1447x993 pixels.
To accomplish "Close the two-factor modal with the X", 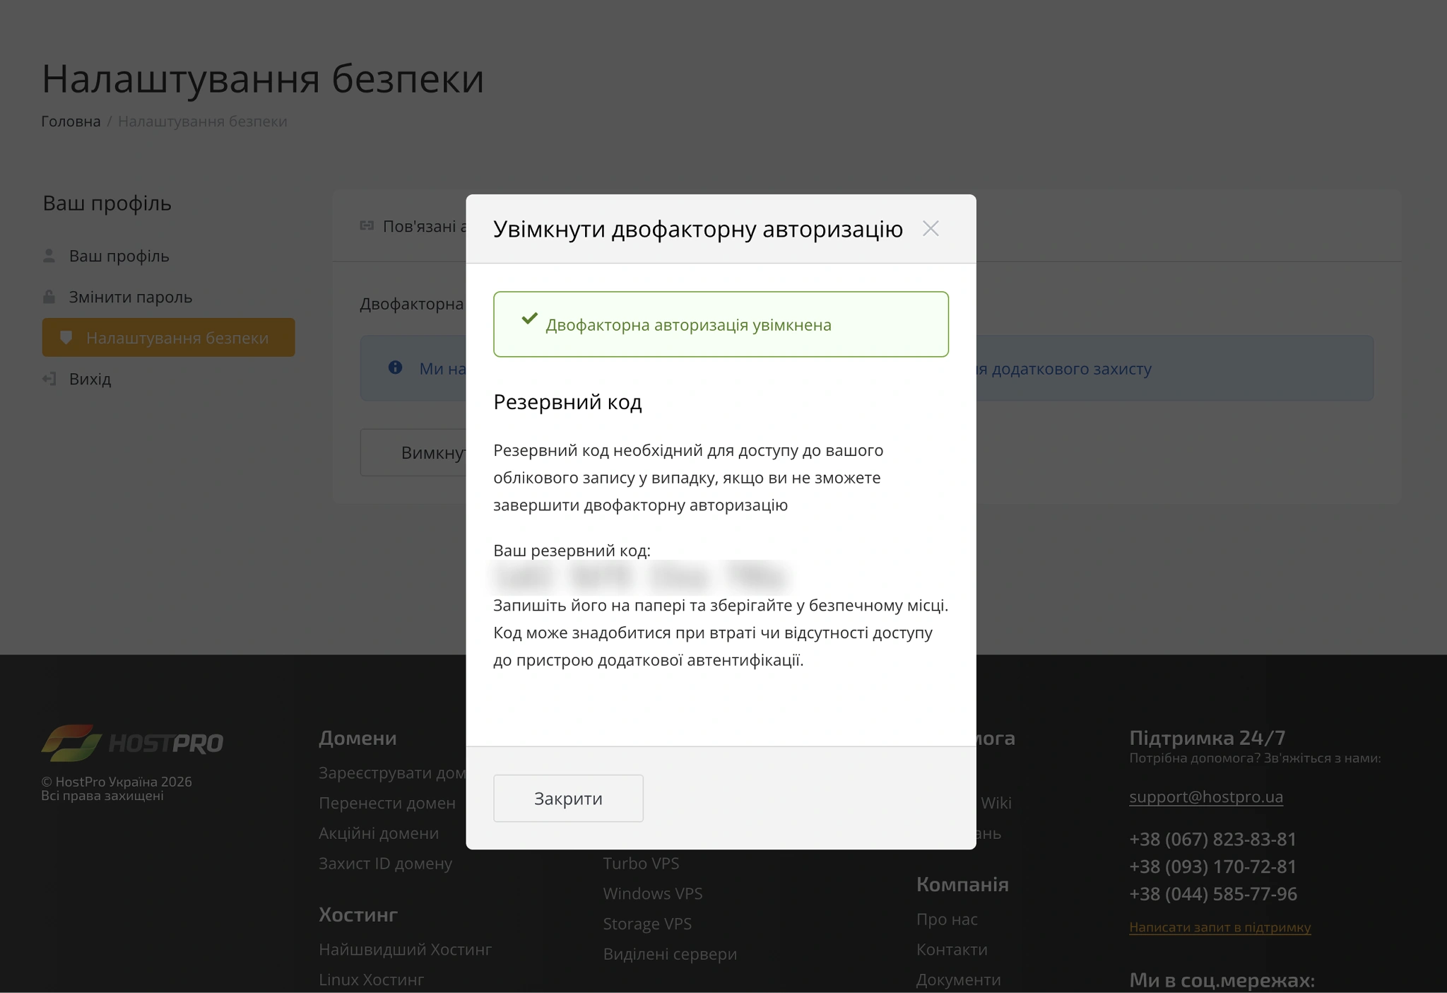I will (x=931, y=228).
